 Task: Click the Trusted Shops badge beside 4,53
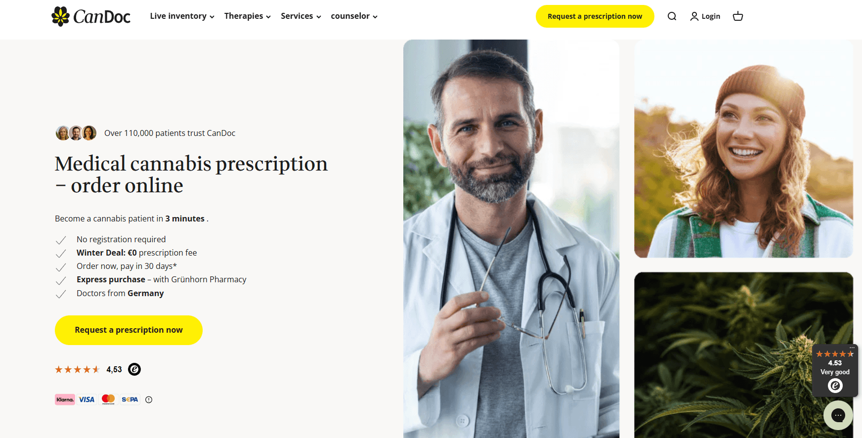click(134, 369)
